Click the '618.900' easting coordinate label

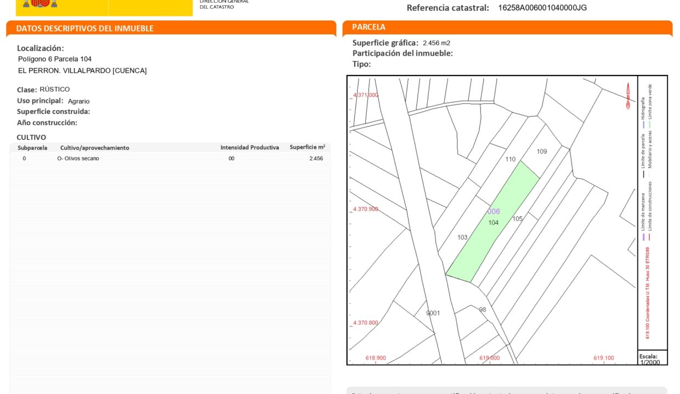click(376, 358)
